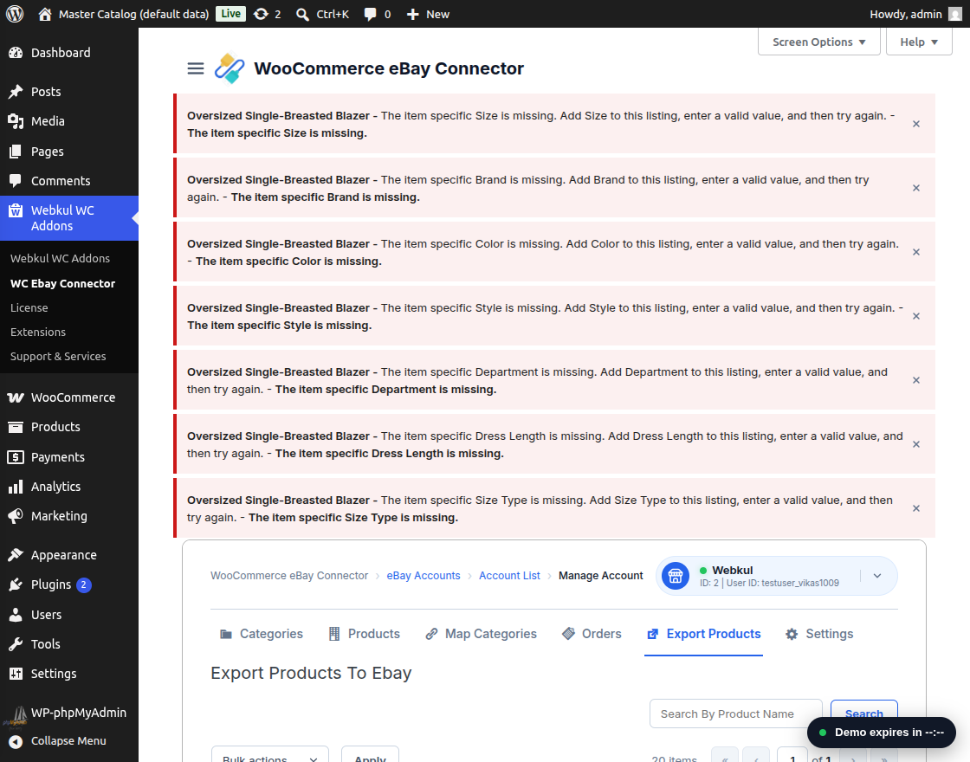Dismiss the Brand missing error notice
The height and width of the screenshot is (762, 970).
[916, 188]
